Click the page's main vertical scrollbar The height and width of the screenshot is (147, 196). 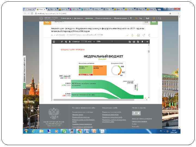[179, 71]
